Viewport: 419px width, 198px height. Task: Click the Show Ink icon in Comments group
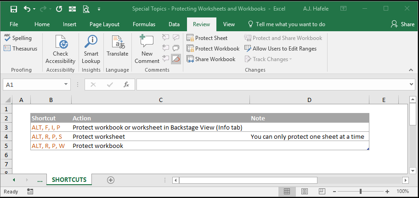(176, 59)
